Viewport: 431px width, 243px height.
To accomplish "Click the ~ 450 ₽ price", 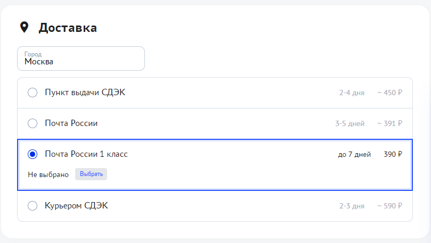I will pos(389,93).
